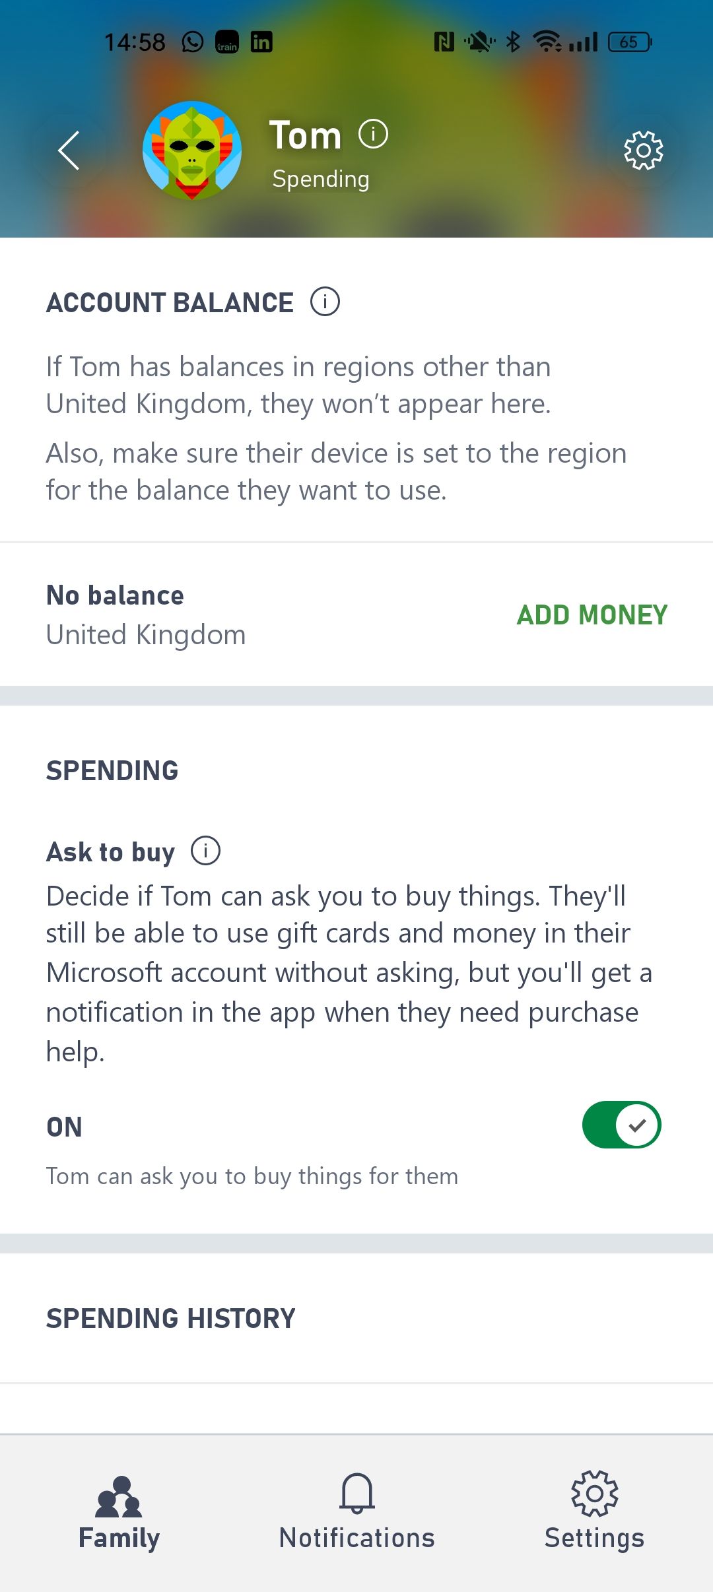Tap the muted bell status icon
The width and height of the screenshot is (713, 1592).
coord(479,42)
